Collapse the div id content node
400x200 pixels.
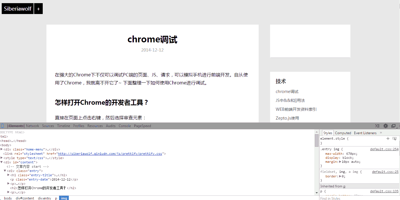coord(2,162)
